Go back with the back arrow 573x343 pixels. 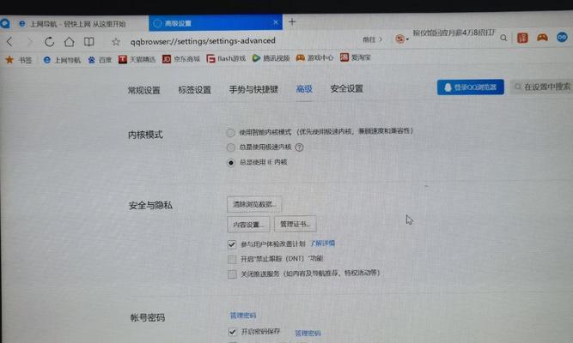[9, 42]
